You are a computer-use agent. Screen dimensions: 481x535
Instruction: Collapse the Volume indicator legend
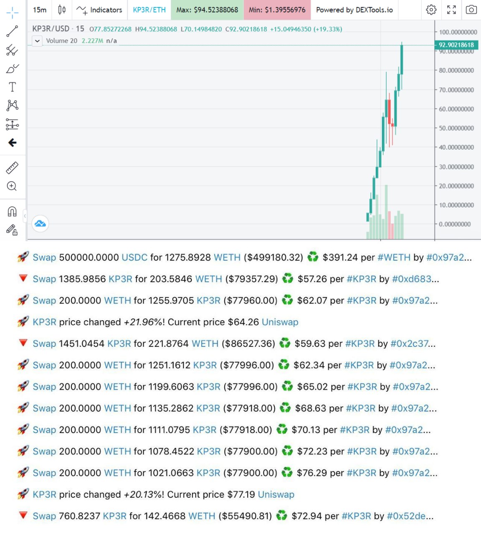37,41
